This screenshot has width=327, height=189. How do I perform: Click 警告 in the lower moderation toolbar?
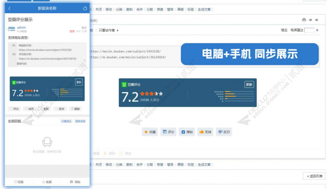coord(170,165)
